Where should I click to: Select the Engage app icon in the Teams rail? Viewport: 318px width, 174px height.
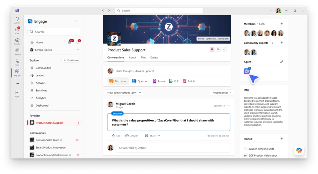(x=17, y=73)
